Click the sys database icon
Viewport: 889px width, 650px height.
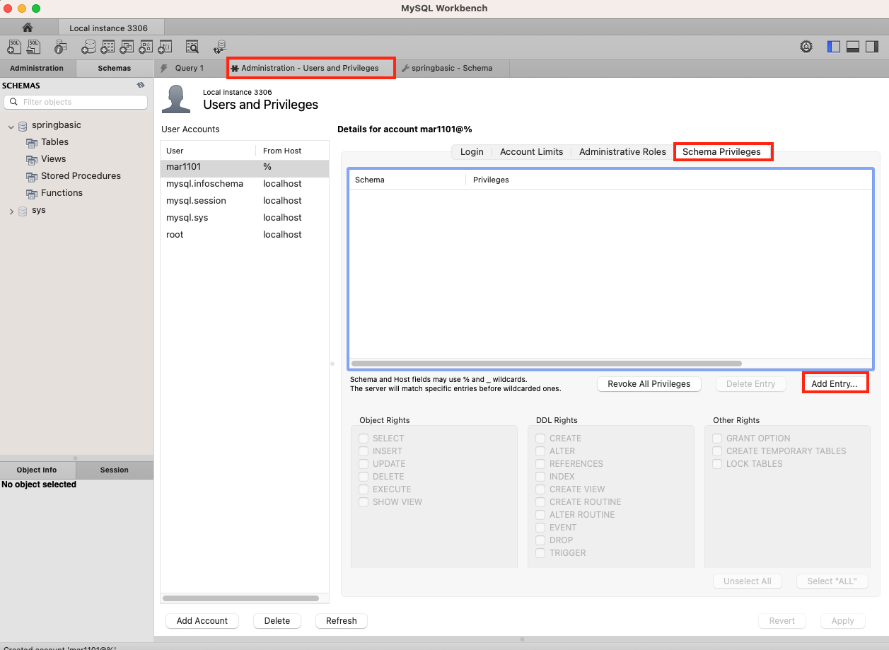(x=23, y=211)
